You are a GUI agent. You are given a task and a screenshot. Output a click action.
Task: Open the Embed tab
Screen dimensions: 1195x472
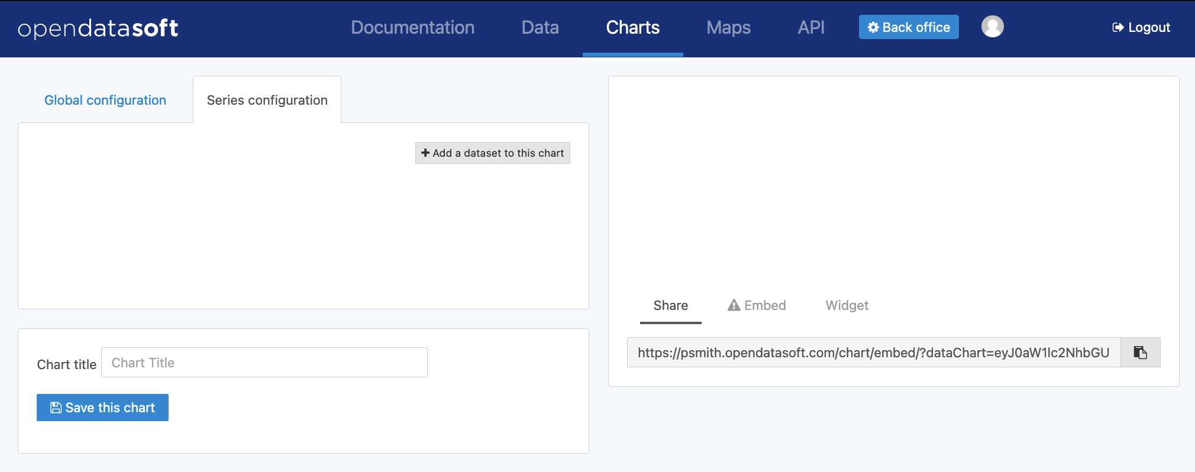(x=764, y=305)
